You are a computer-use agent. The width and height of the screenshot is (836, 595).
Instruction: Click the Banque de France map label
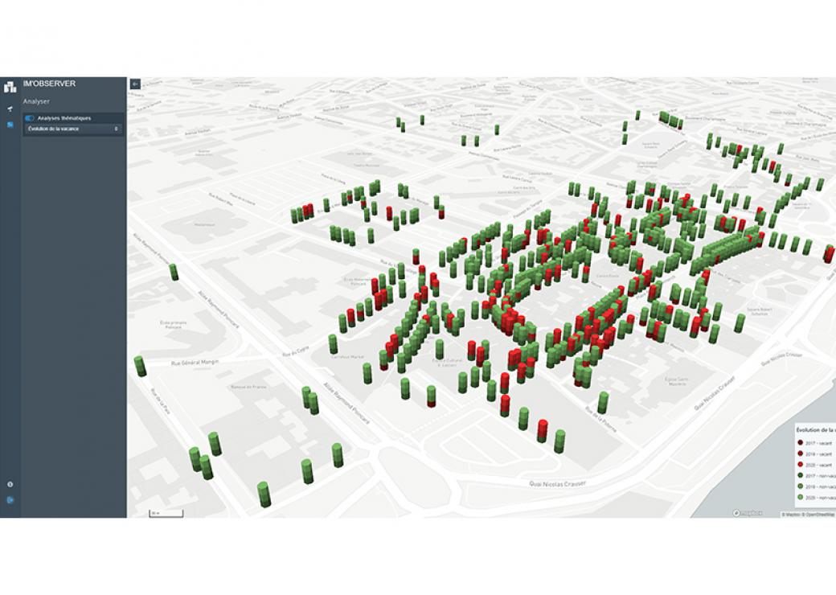[248, 387]
